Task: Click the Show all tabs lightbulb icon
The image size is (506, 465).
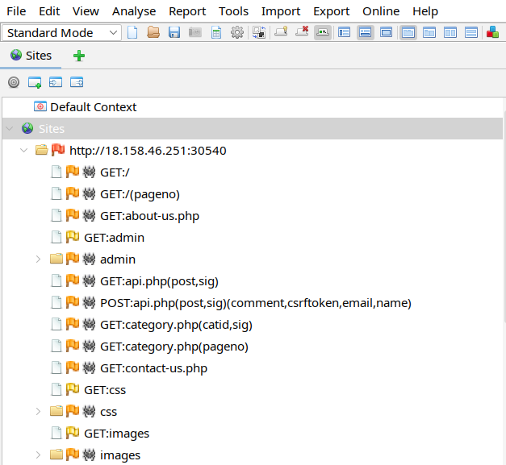Action: [x=281, y=31]
